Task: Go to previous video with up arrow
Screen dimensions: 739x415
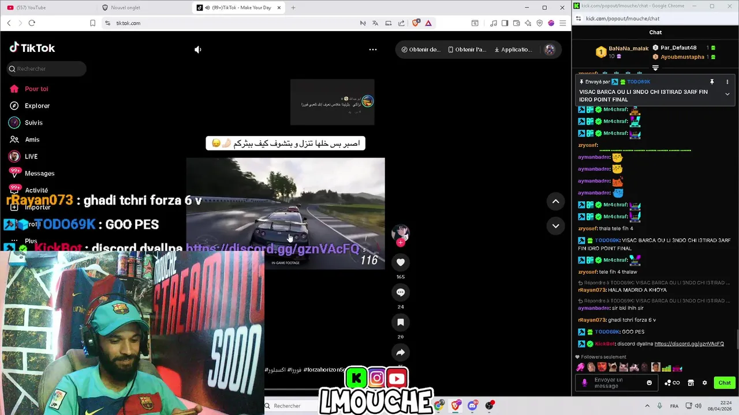Action: 555,201
